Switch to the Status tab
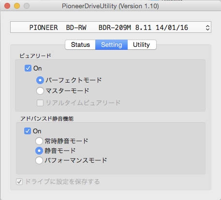 pos(80,44)
